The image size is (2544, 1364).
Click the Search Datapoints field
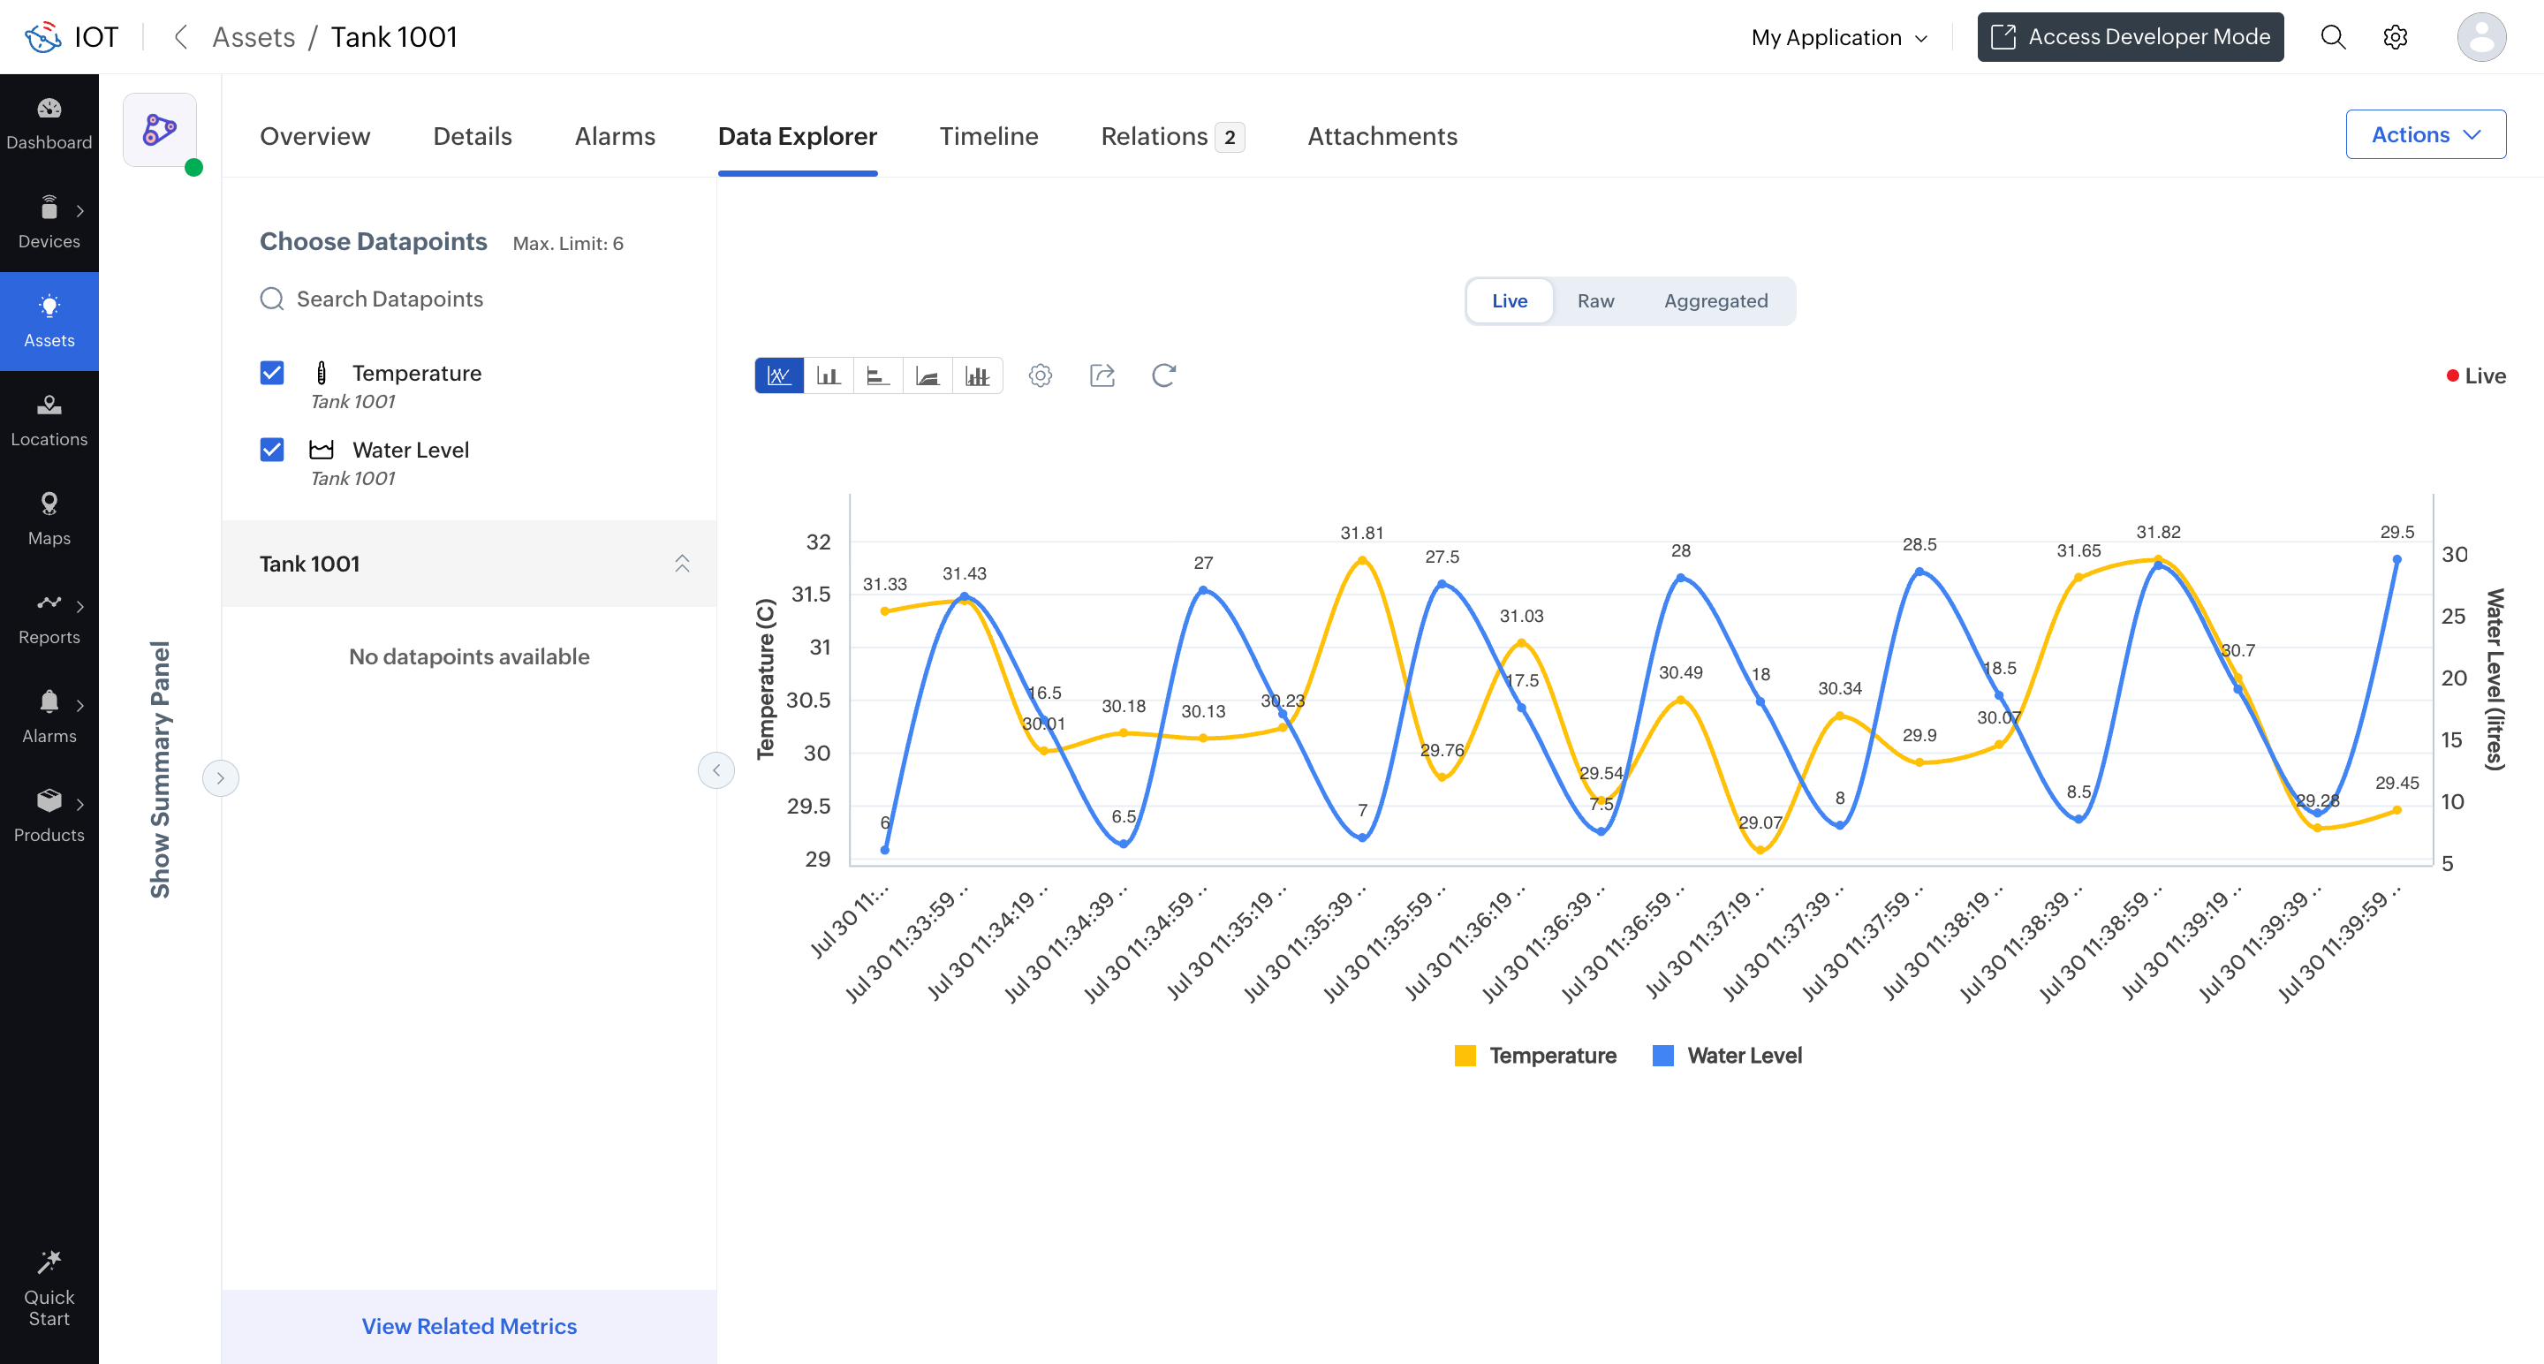click(469, 299)
